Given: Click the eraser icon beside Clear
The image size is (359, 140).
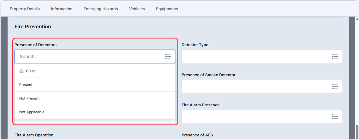Looking at the screenshot, I should pyautogui.click(x=22, y=71).
